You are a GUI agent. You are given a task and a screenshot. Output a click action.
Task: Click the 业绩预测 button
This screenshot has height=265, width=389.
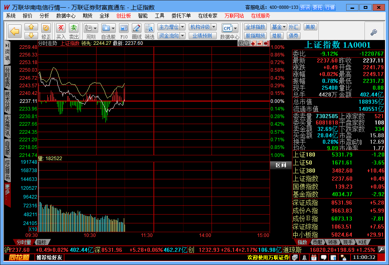pyautogui.click(x=202, y=36)
